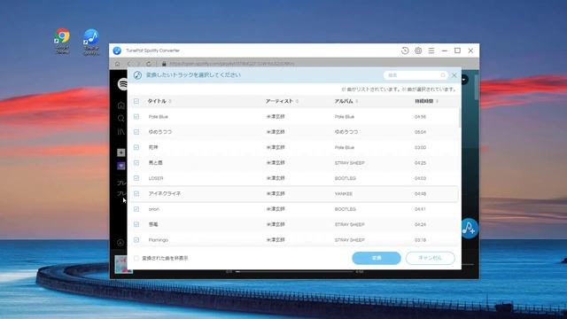The height and width of the screenshot is (319, 567).
Task: Enable hide converted songs checkbox
Action: click(136, 258)
